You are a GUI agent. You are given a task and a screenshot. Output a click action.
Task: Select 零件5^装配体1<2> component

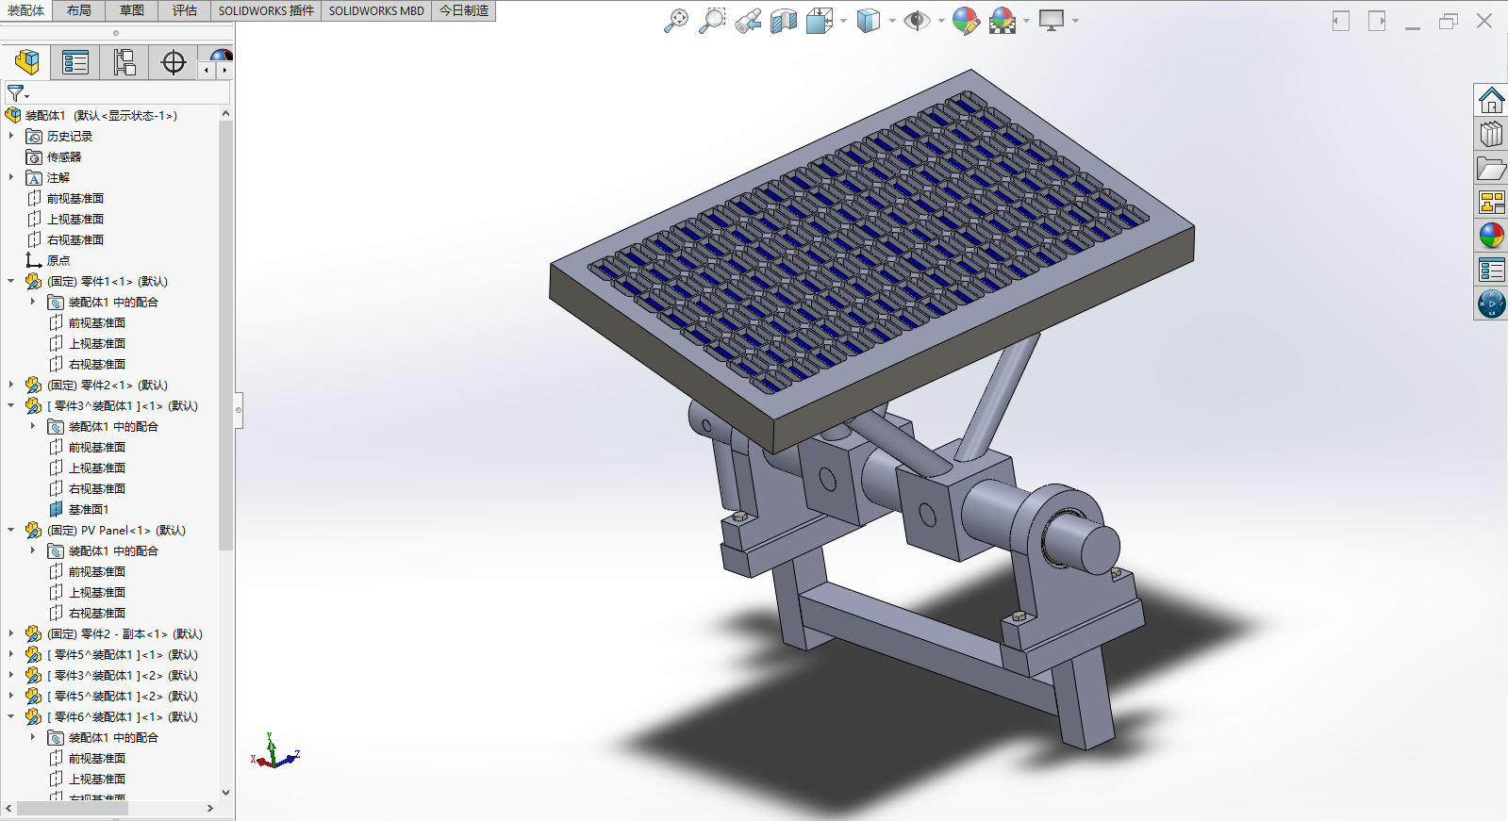coord(112,696)
